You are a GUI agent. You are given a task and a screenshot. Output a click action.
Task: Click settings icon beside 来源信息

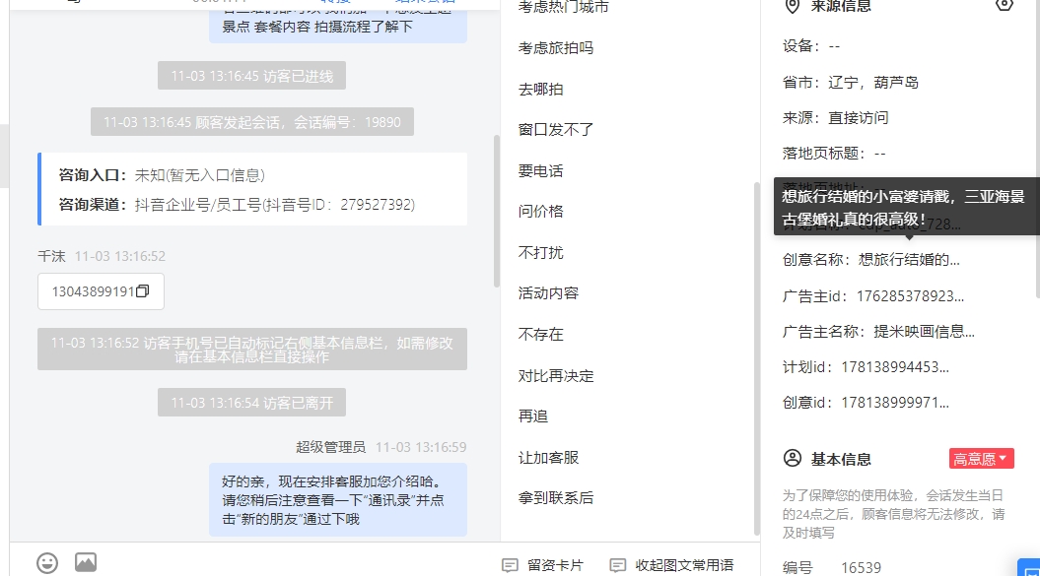tap(1005, 5)
